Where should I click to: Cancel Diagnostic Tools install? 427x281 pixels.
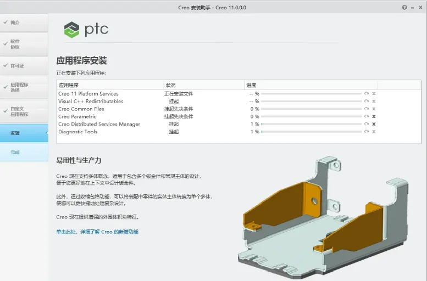click(x=374, y=132)
